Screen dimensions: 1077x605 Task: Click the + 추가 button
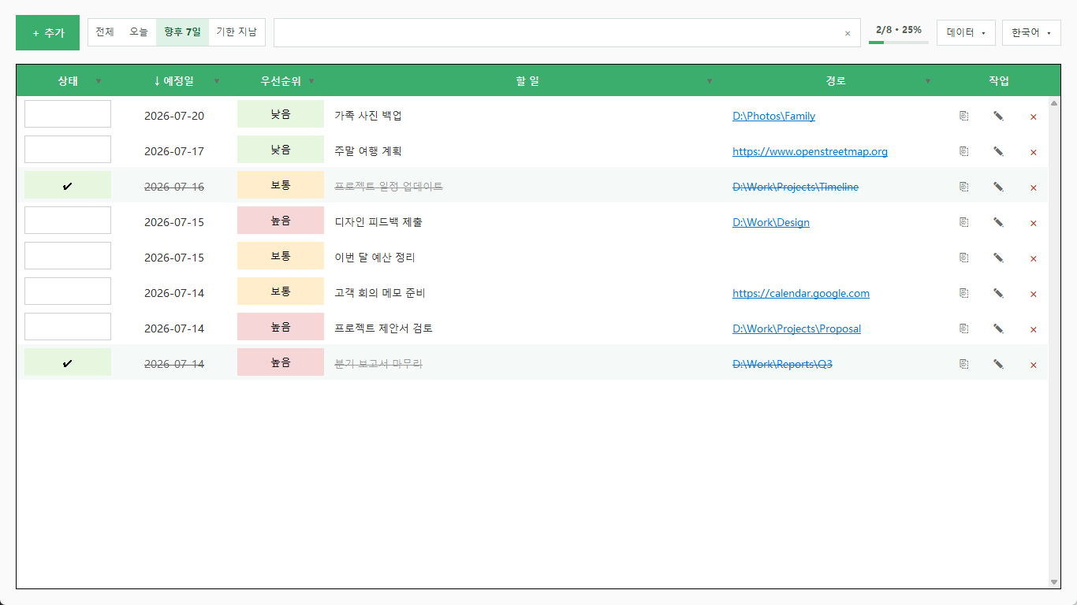pos(47,33)
